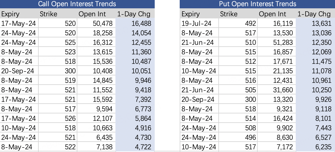335x152 pixels.
Task: Click the put 1-Day Chg cell 6,235
Action: click(315, 147)
